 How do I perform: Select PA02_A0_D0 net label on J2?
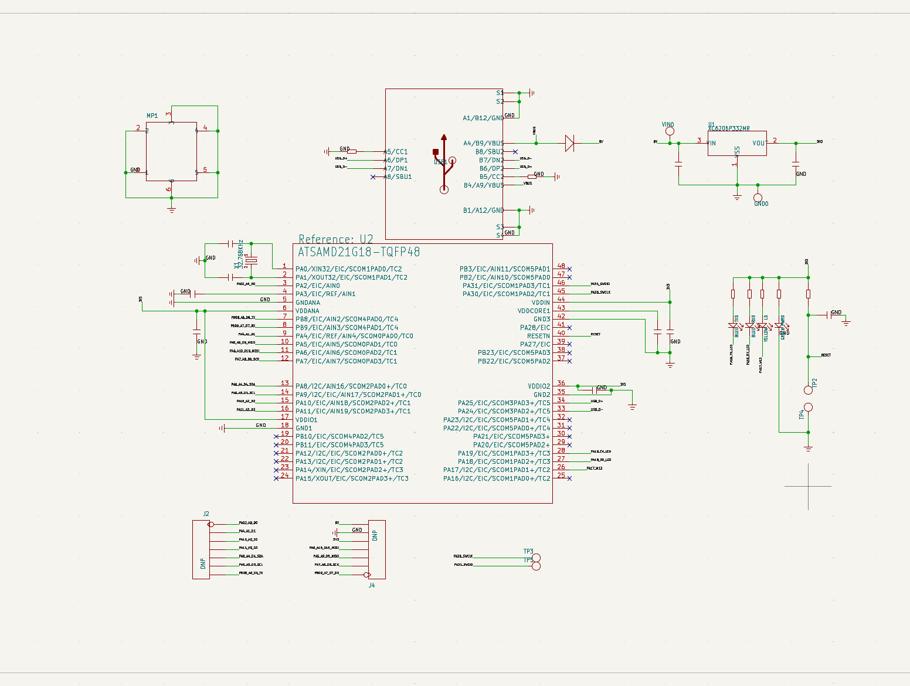[x=248, y=522]
